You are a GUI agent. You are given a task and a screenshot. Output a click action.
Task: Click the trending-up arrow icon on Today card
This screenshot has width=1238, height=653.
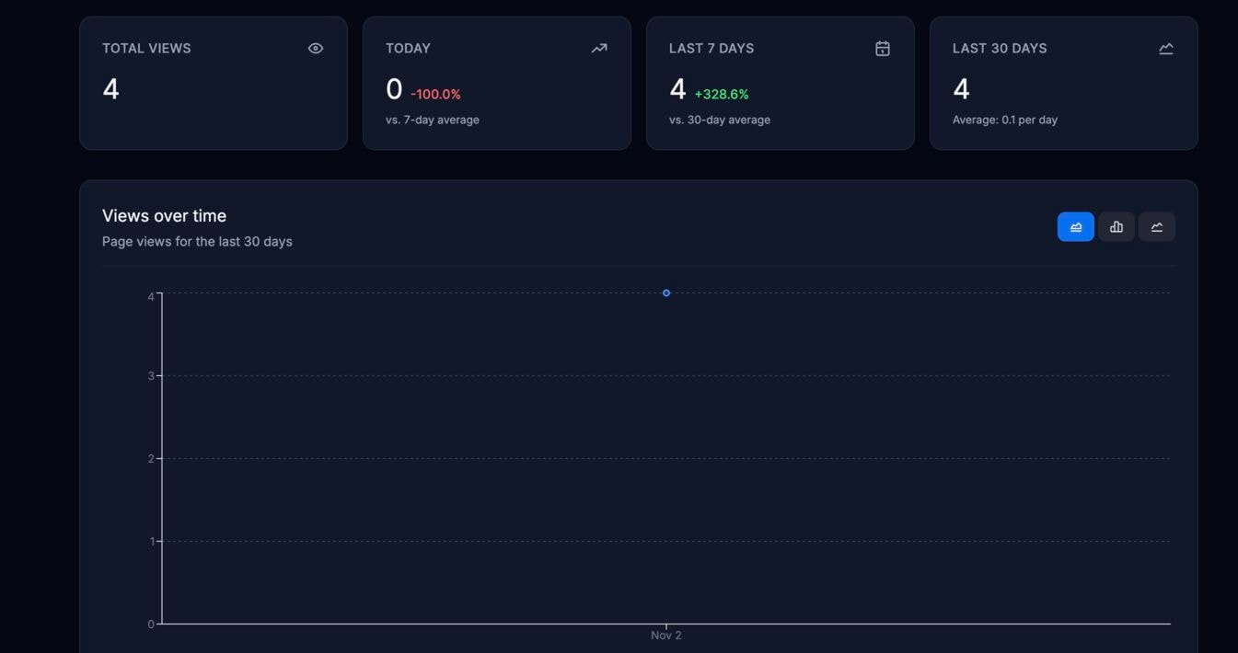[598, 48]
